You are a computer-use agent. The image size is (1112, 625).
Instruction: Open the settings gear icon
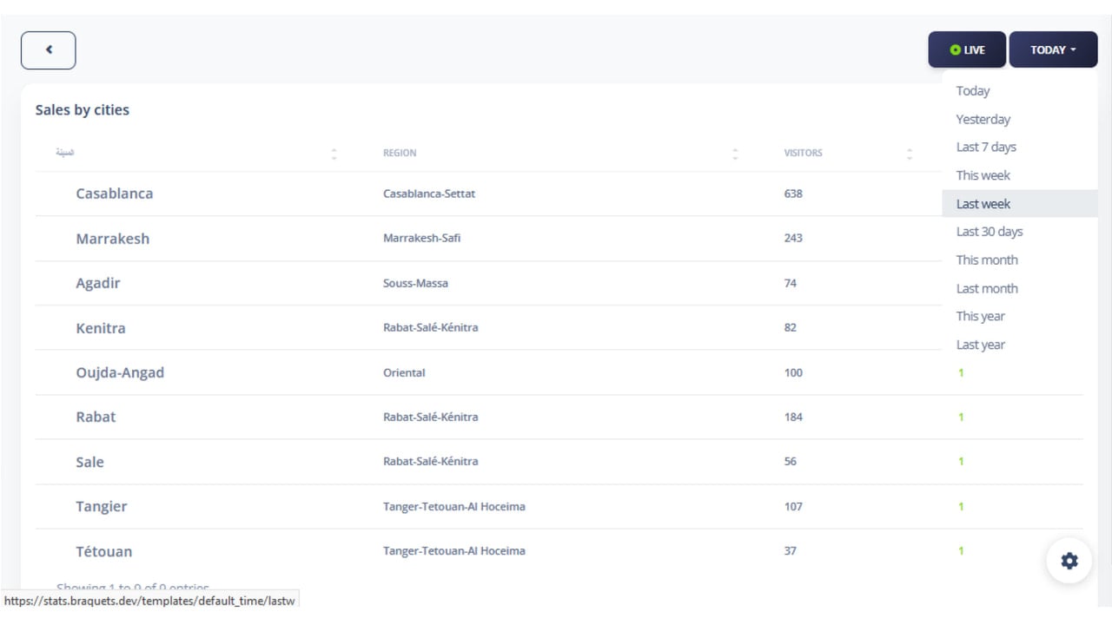tap(1069, 561)
